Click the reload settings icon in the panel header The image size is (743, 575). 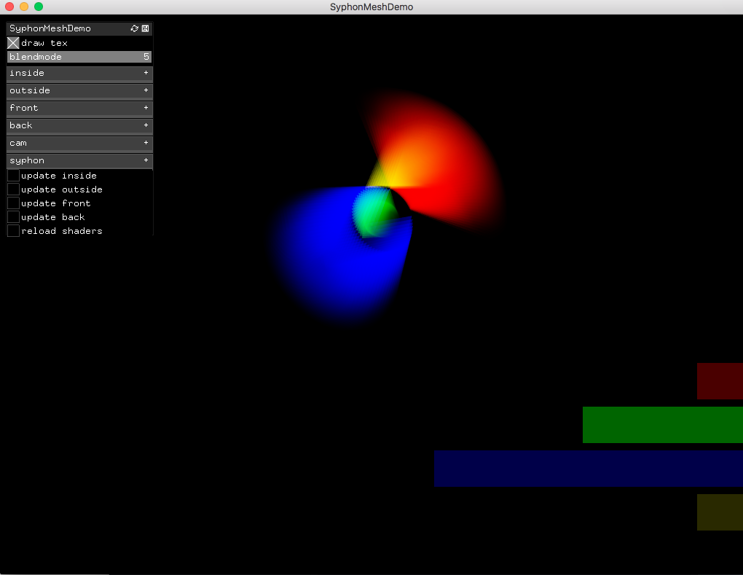(133, 28)
